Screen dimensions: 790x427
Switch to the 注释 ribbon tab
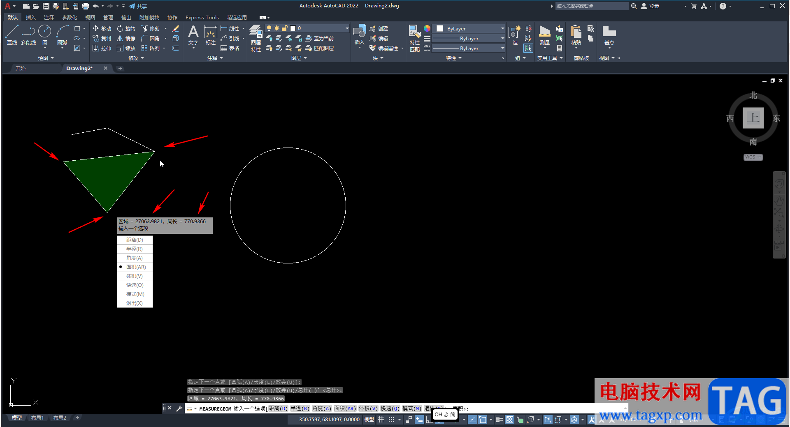point(49,18)
